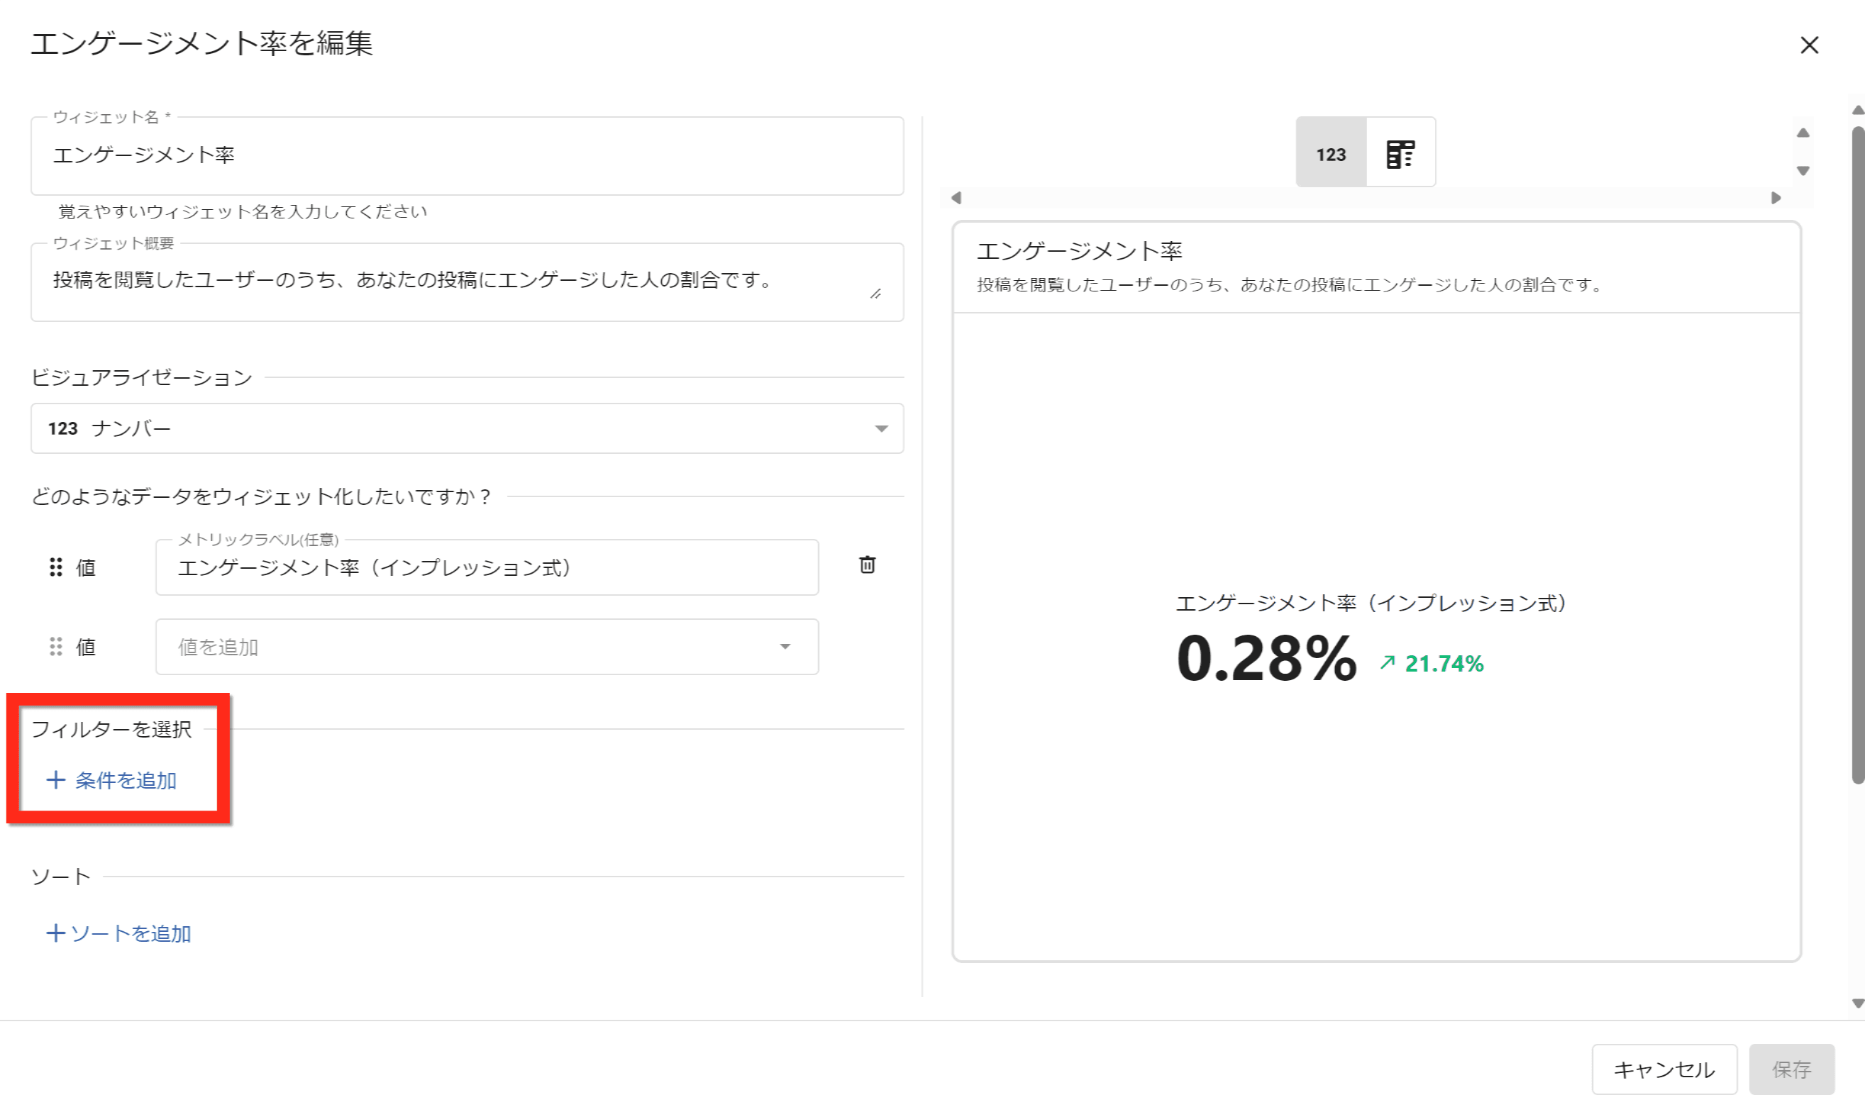The height and width of the screenshot is (1112, 1865).
Task: Click preview horizontal scroll right arrow
Action: pos(1776,198)
